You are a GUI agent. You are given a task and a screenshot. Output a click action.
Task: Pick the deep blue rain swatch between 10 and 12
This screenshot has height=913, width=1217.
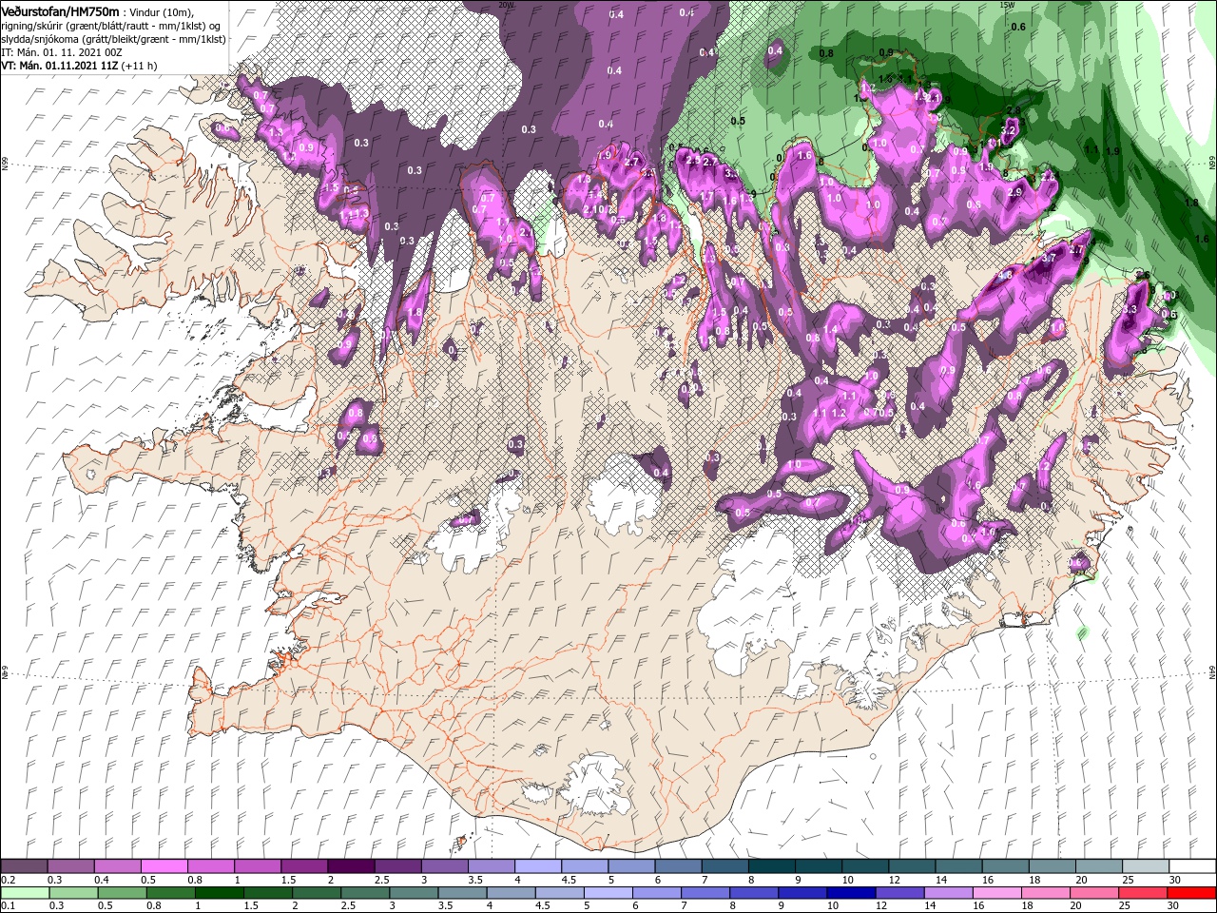click(x=853, y=894)
